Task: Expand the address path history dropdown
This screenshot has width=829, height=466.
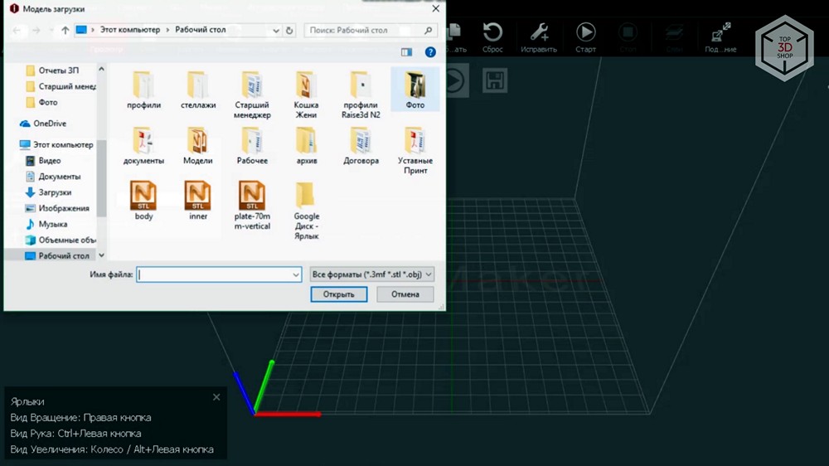Action: [276, 31]
